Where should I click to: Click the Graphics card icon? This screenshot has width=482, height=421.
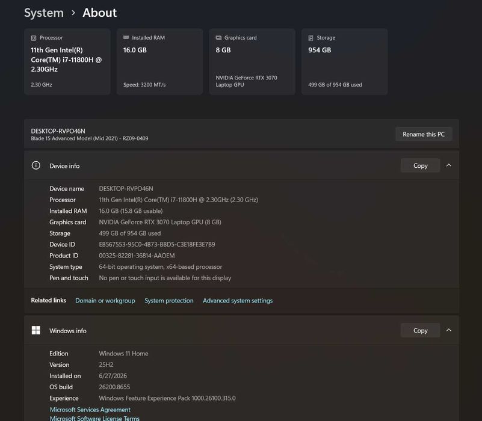point(218,38)
